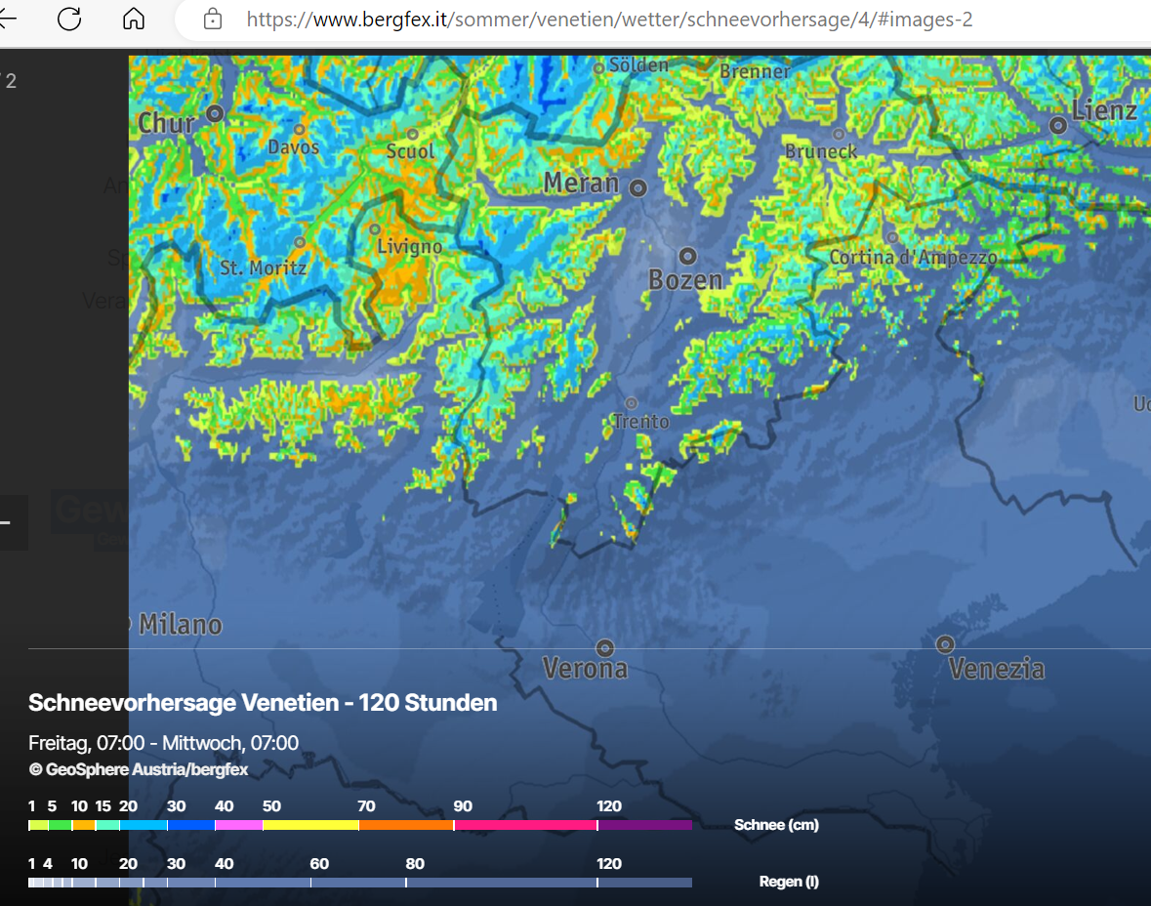Screen dimensions: 1151x906
Task: Click the GeoSphere Austria/bergfex credit text
Action: 139,769
